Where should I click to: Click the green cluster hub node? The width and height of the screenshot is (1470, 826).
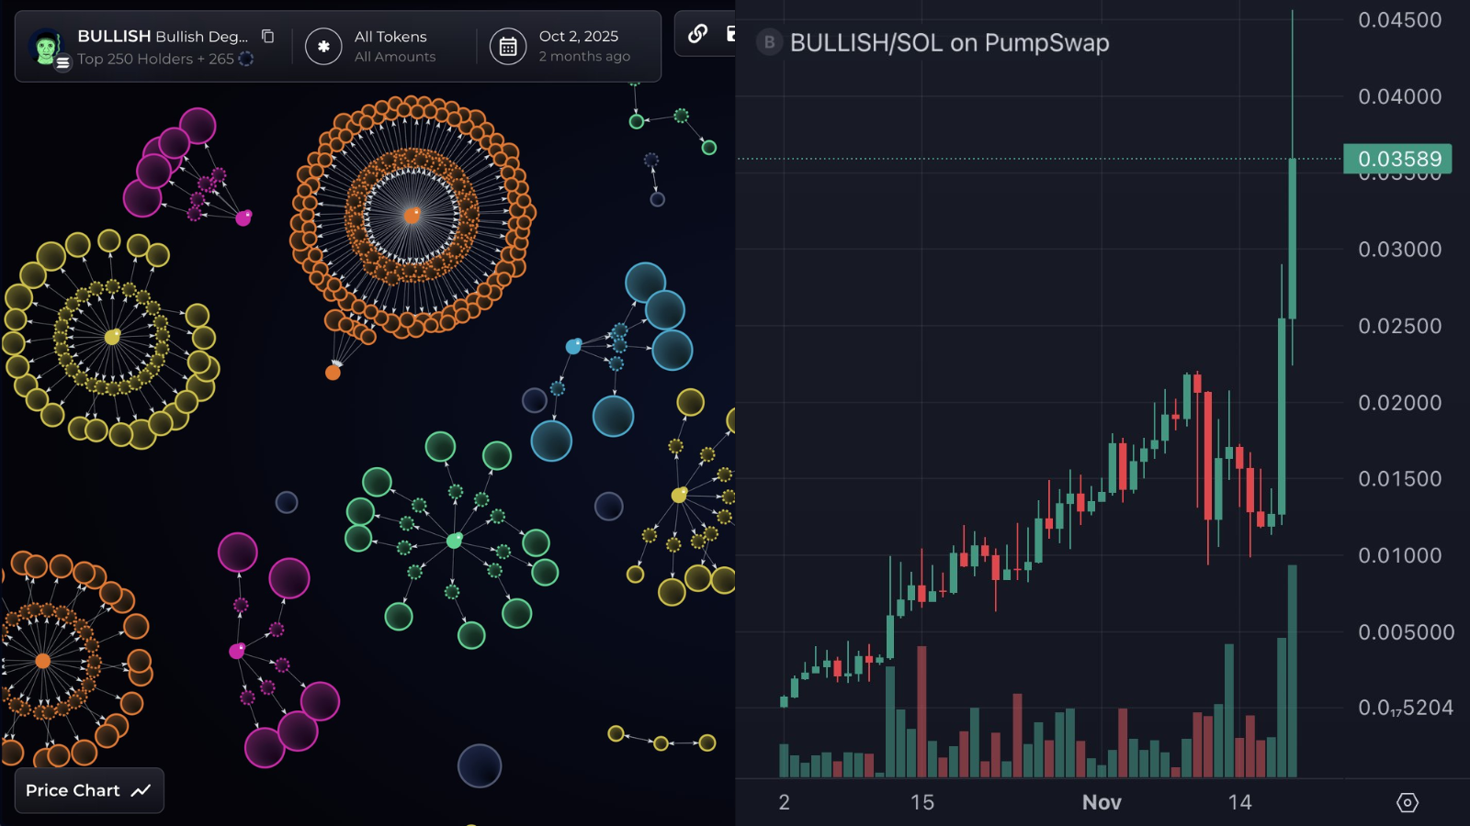[454, 541]
